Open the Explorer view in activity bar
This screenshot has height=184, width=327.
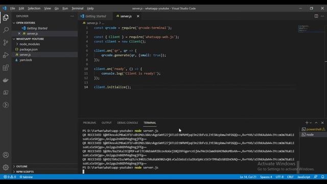tap(6, 17)
